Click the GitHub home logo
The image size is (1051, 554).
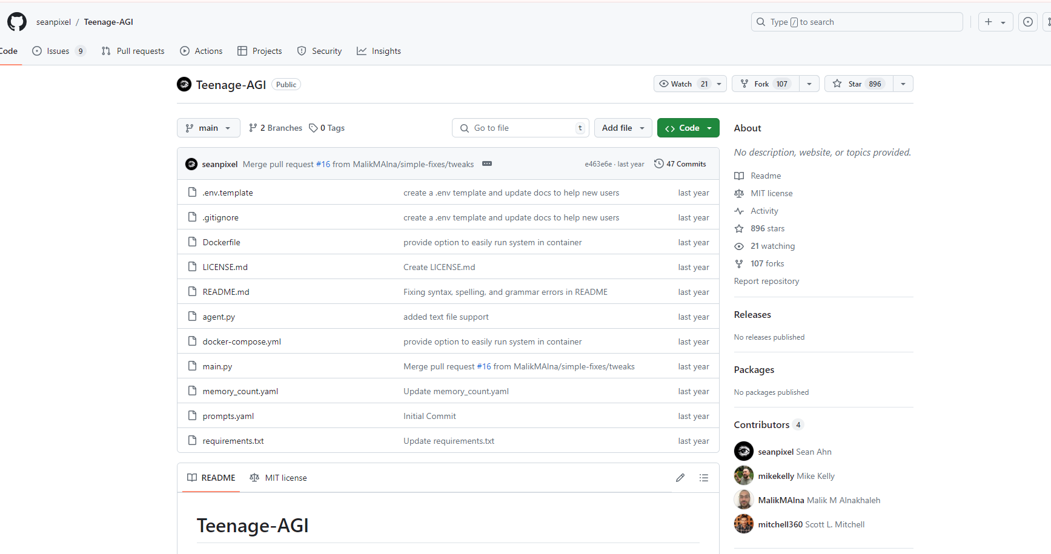click(16, 22)
